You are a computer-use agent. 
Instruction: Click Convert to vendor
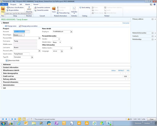coord(42,10)
